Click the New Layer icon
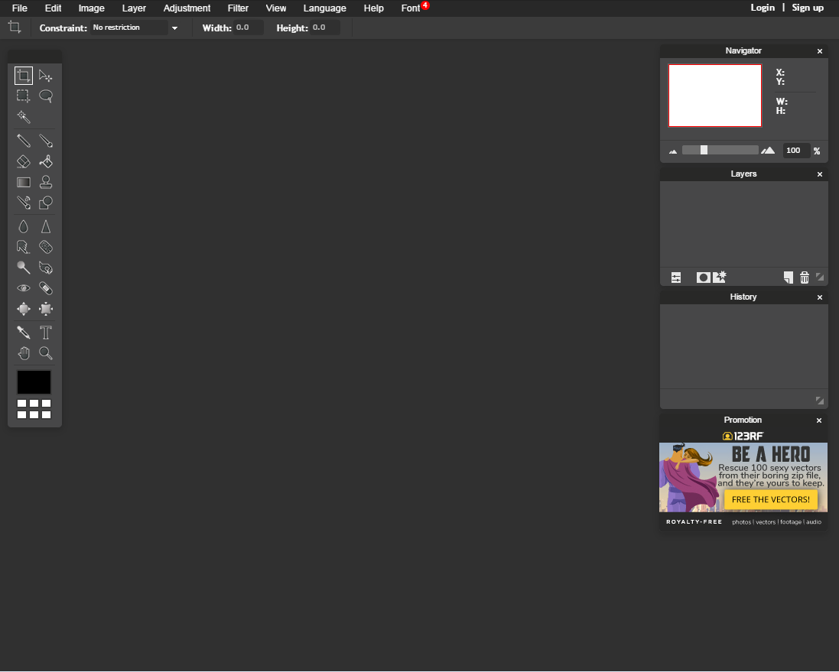This screenshot has width=839, height=672. tap(789, 278)
